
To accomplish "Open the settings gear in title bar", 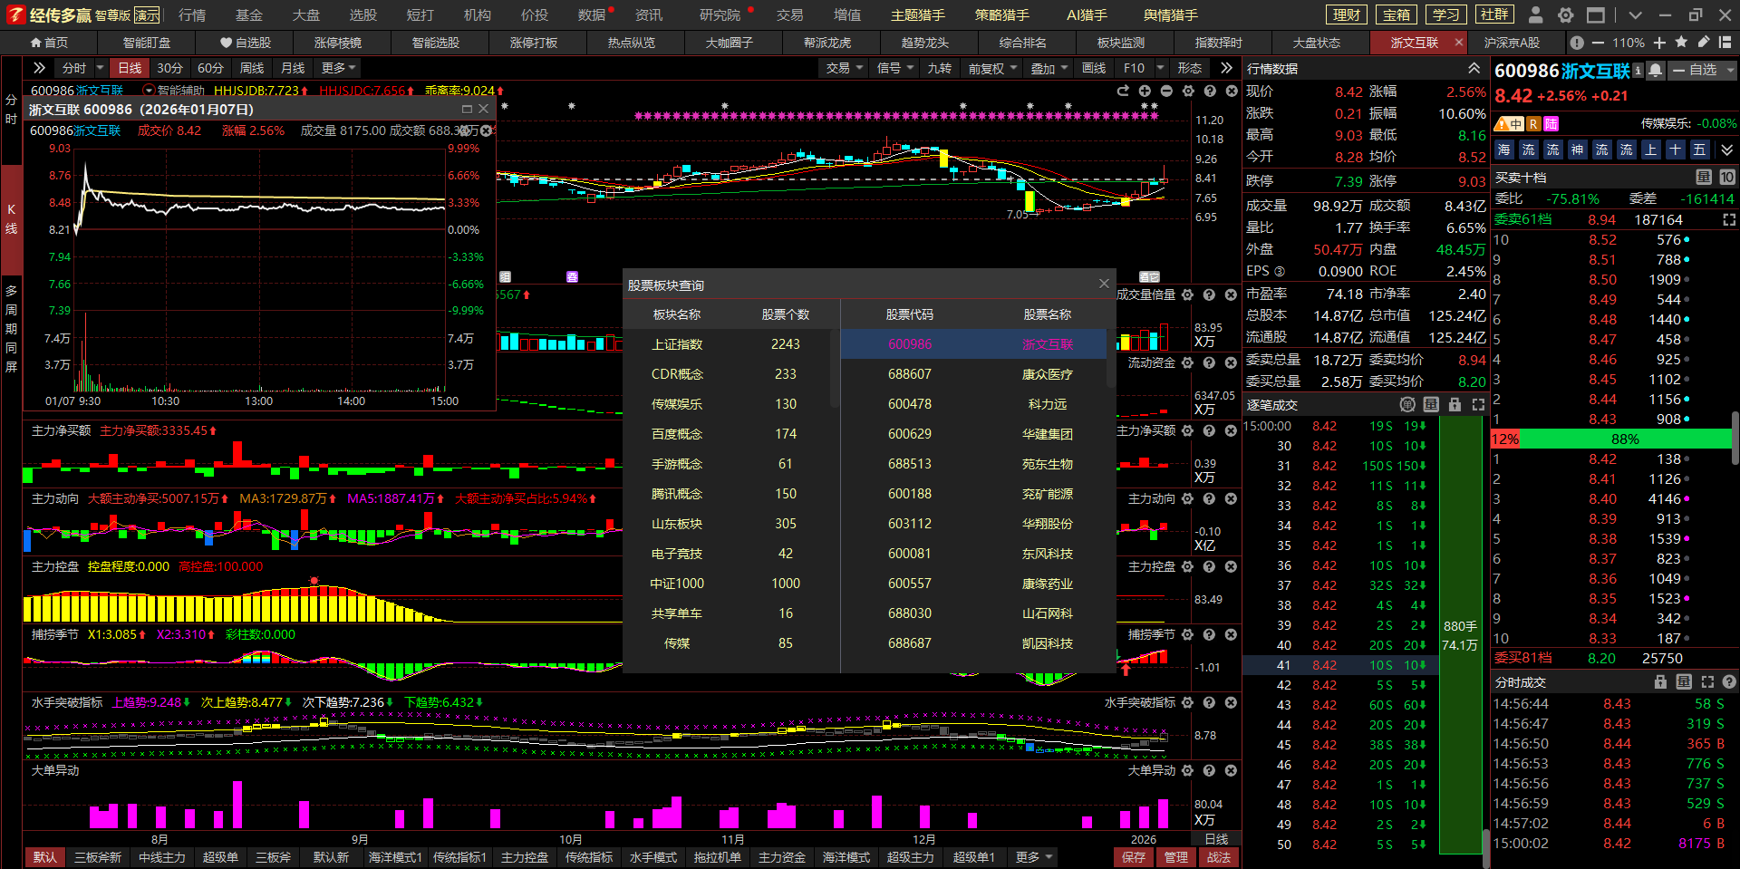I will click(1565, 15).
